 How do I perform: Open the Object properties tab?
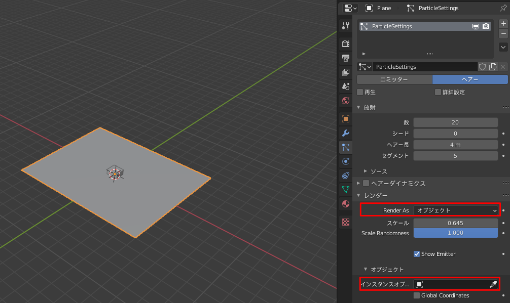click(x=345, y=119)
